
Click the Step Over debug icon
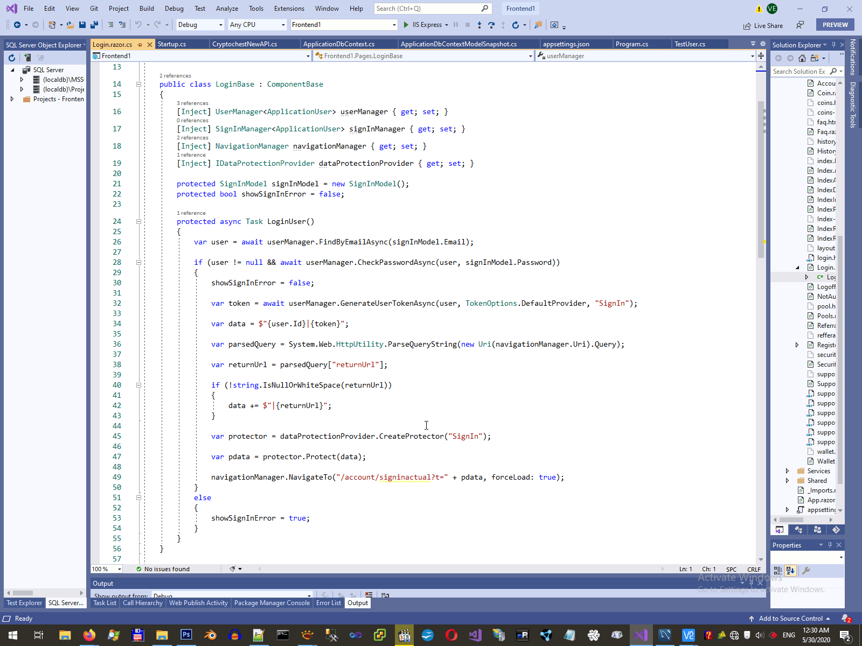(491, 25)
